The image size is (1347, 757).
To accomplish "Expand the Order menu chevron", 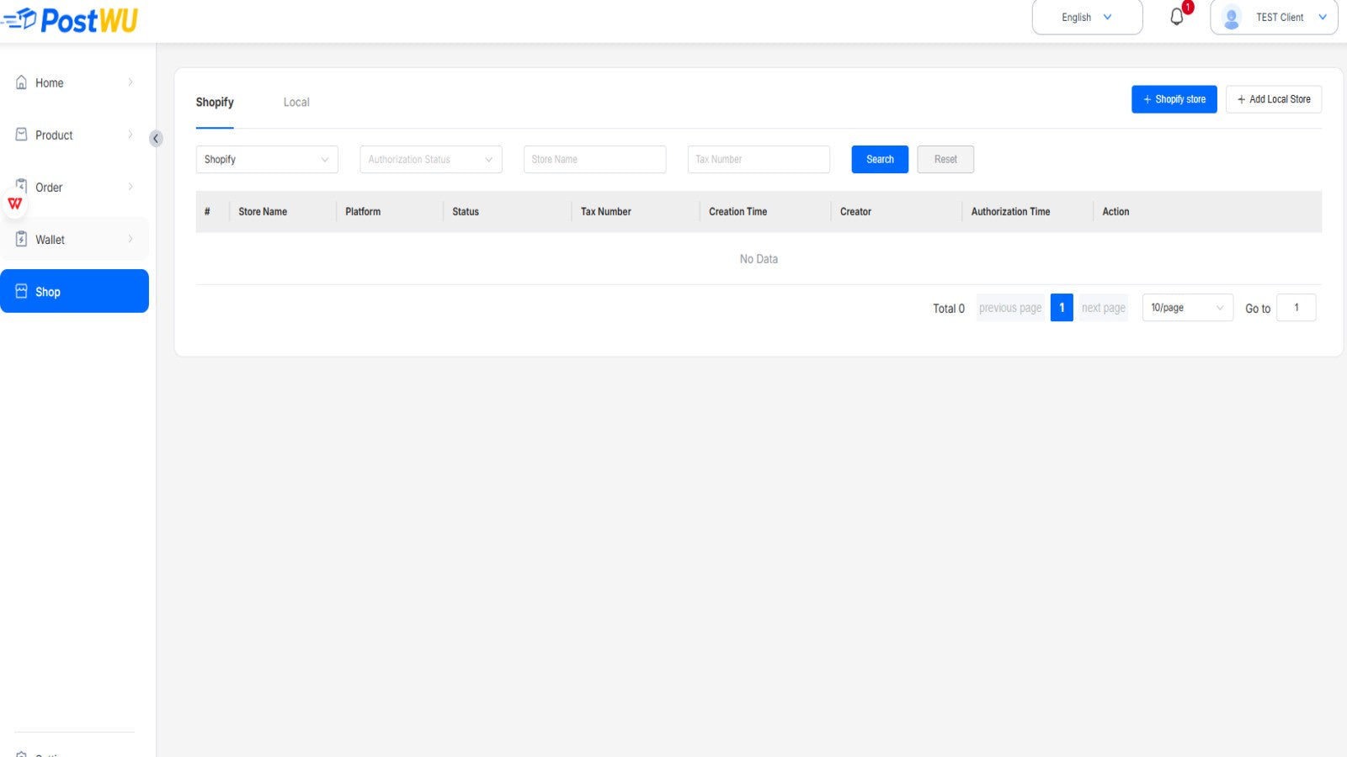I will 130,187.
